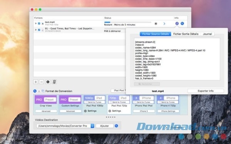Screen dimensions: 231x144
Task: Click the trash can icon below file list
Action: click(x=54, y=82)
